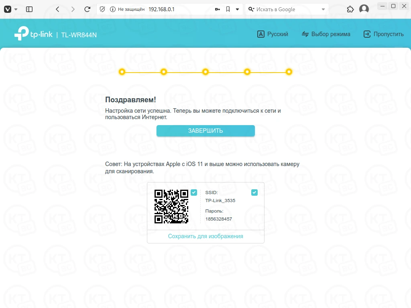This screenshot has height=308, width=411.
Task: Expand the search engine history dropdown
Action: coord(323,10)
